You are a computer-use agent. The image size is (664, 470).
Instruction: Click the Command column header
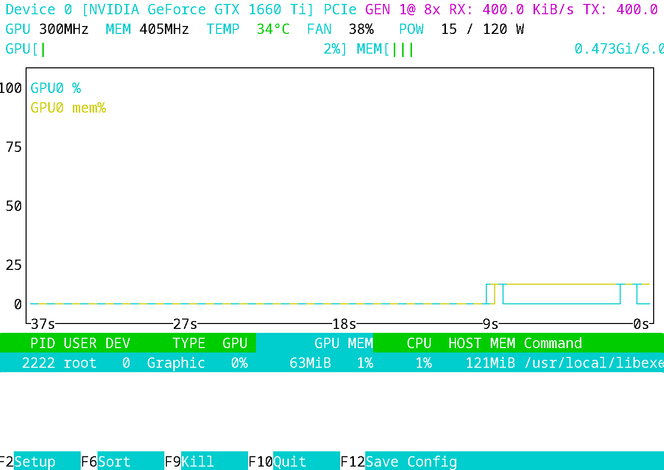point(552,343)
